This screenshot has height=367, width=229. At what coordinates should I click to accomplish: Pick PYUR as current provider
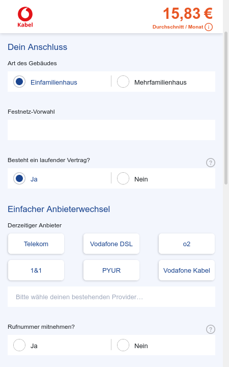point(111,270)
